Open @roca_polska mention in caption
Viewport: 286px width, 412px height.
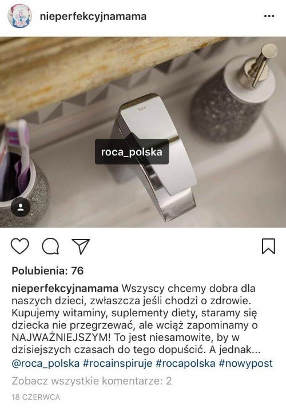click(x=46, y=363)
